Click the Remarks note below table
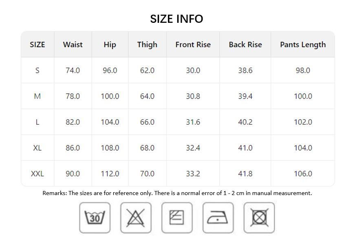The height and width of the screenshot is (237, 355). [x=177, y=193]
